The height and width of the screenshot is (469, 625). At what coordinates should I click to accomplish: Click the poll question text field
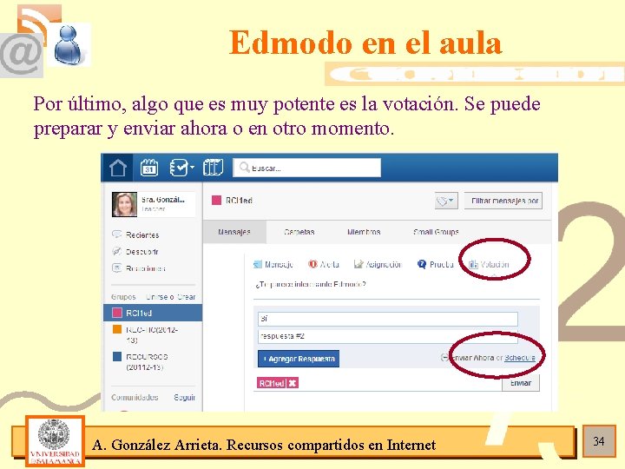(x=396, y=285)
